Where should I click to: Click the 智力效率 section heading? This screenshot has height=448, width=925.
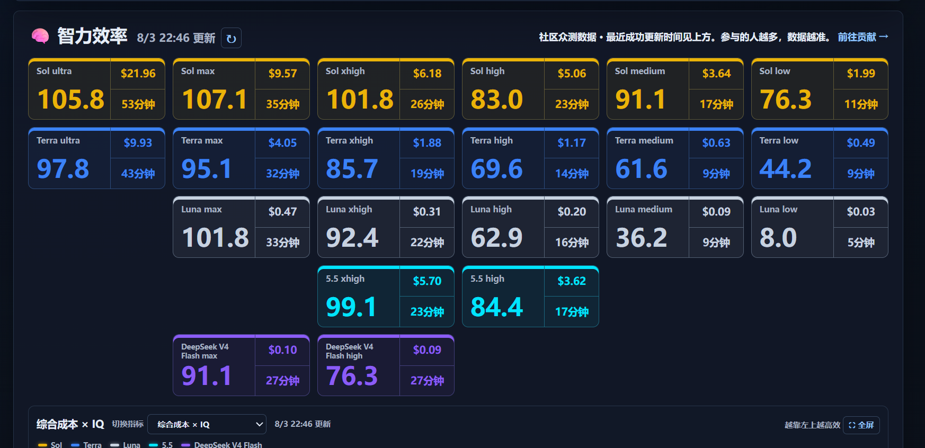click(92, 36)
